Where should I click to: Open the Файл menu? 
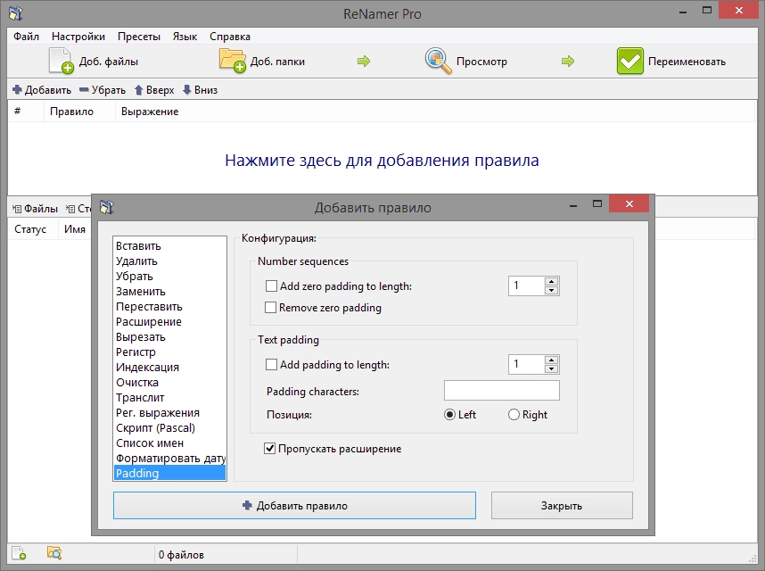(x=27, y=37)
